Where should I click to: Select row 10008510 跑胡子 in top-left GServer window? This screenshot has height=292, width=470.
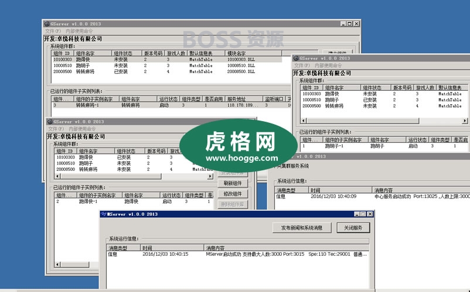pos(166,66)
